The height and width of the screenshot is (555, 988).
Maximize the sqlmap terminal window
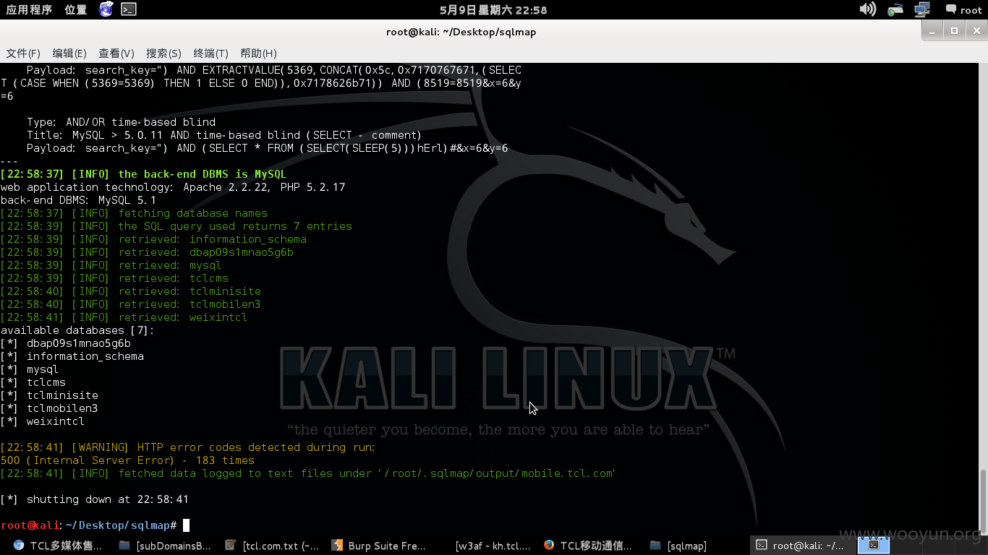click(x=954, y=30)
